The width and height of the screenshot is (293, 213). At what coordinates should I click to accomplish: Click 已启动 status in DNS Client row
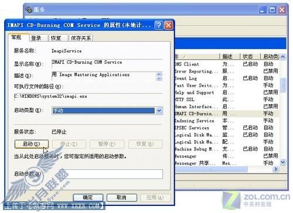250,64
